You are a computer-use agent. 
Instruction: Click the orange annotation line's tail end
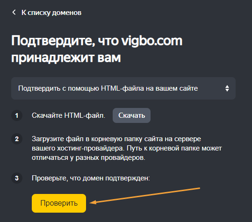199,188
